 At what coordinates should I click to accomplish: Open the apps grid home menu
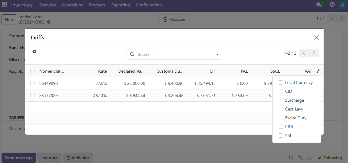[x=5, y=5]
